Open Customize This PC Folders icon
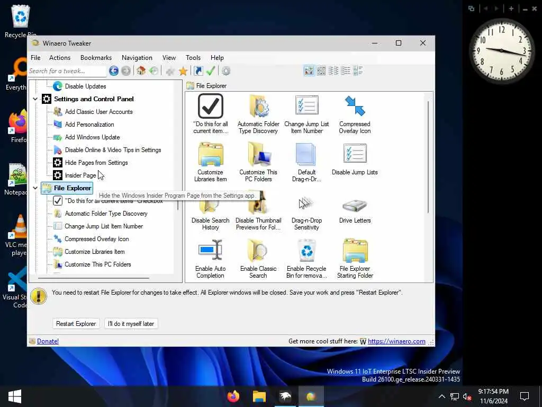This screenshot has height=407, width=542. 258,162
